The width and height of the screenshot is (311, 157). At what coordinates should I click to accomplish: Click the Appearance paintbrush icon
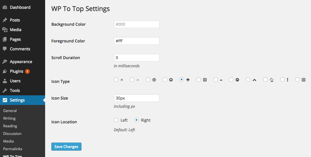coord(5,62)
